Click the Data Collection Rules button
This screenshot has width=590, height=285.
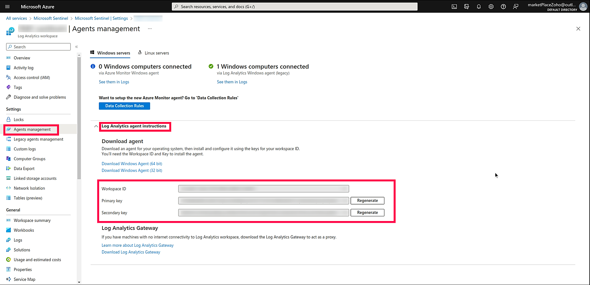tap(124, 106)
